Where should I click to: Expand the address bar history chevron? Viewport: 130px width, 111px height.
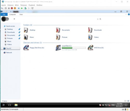pyautogui.click(x=98, y=19)
